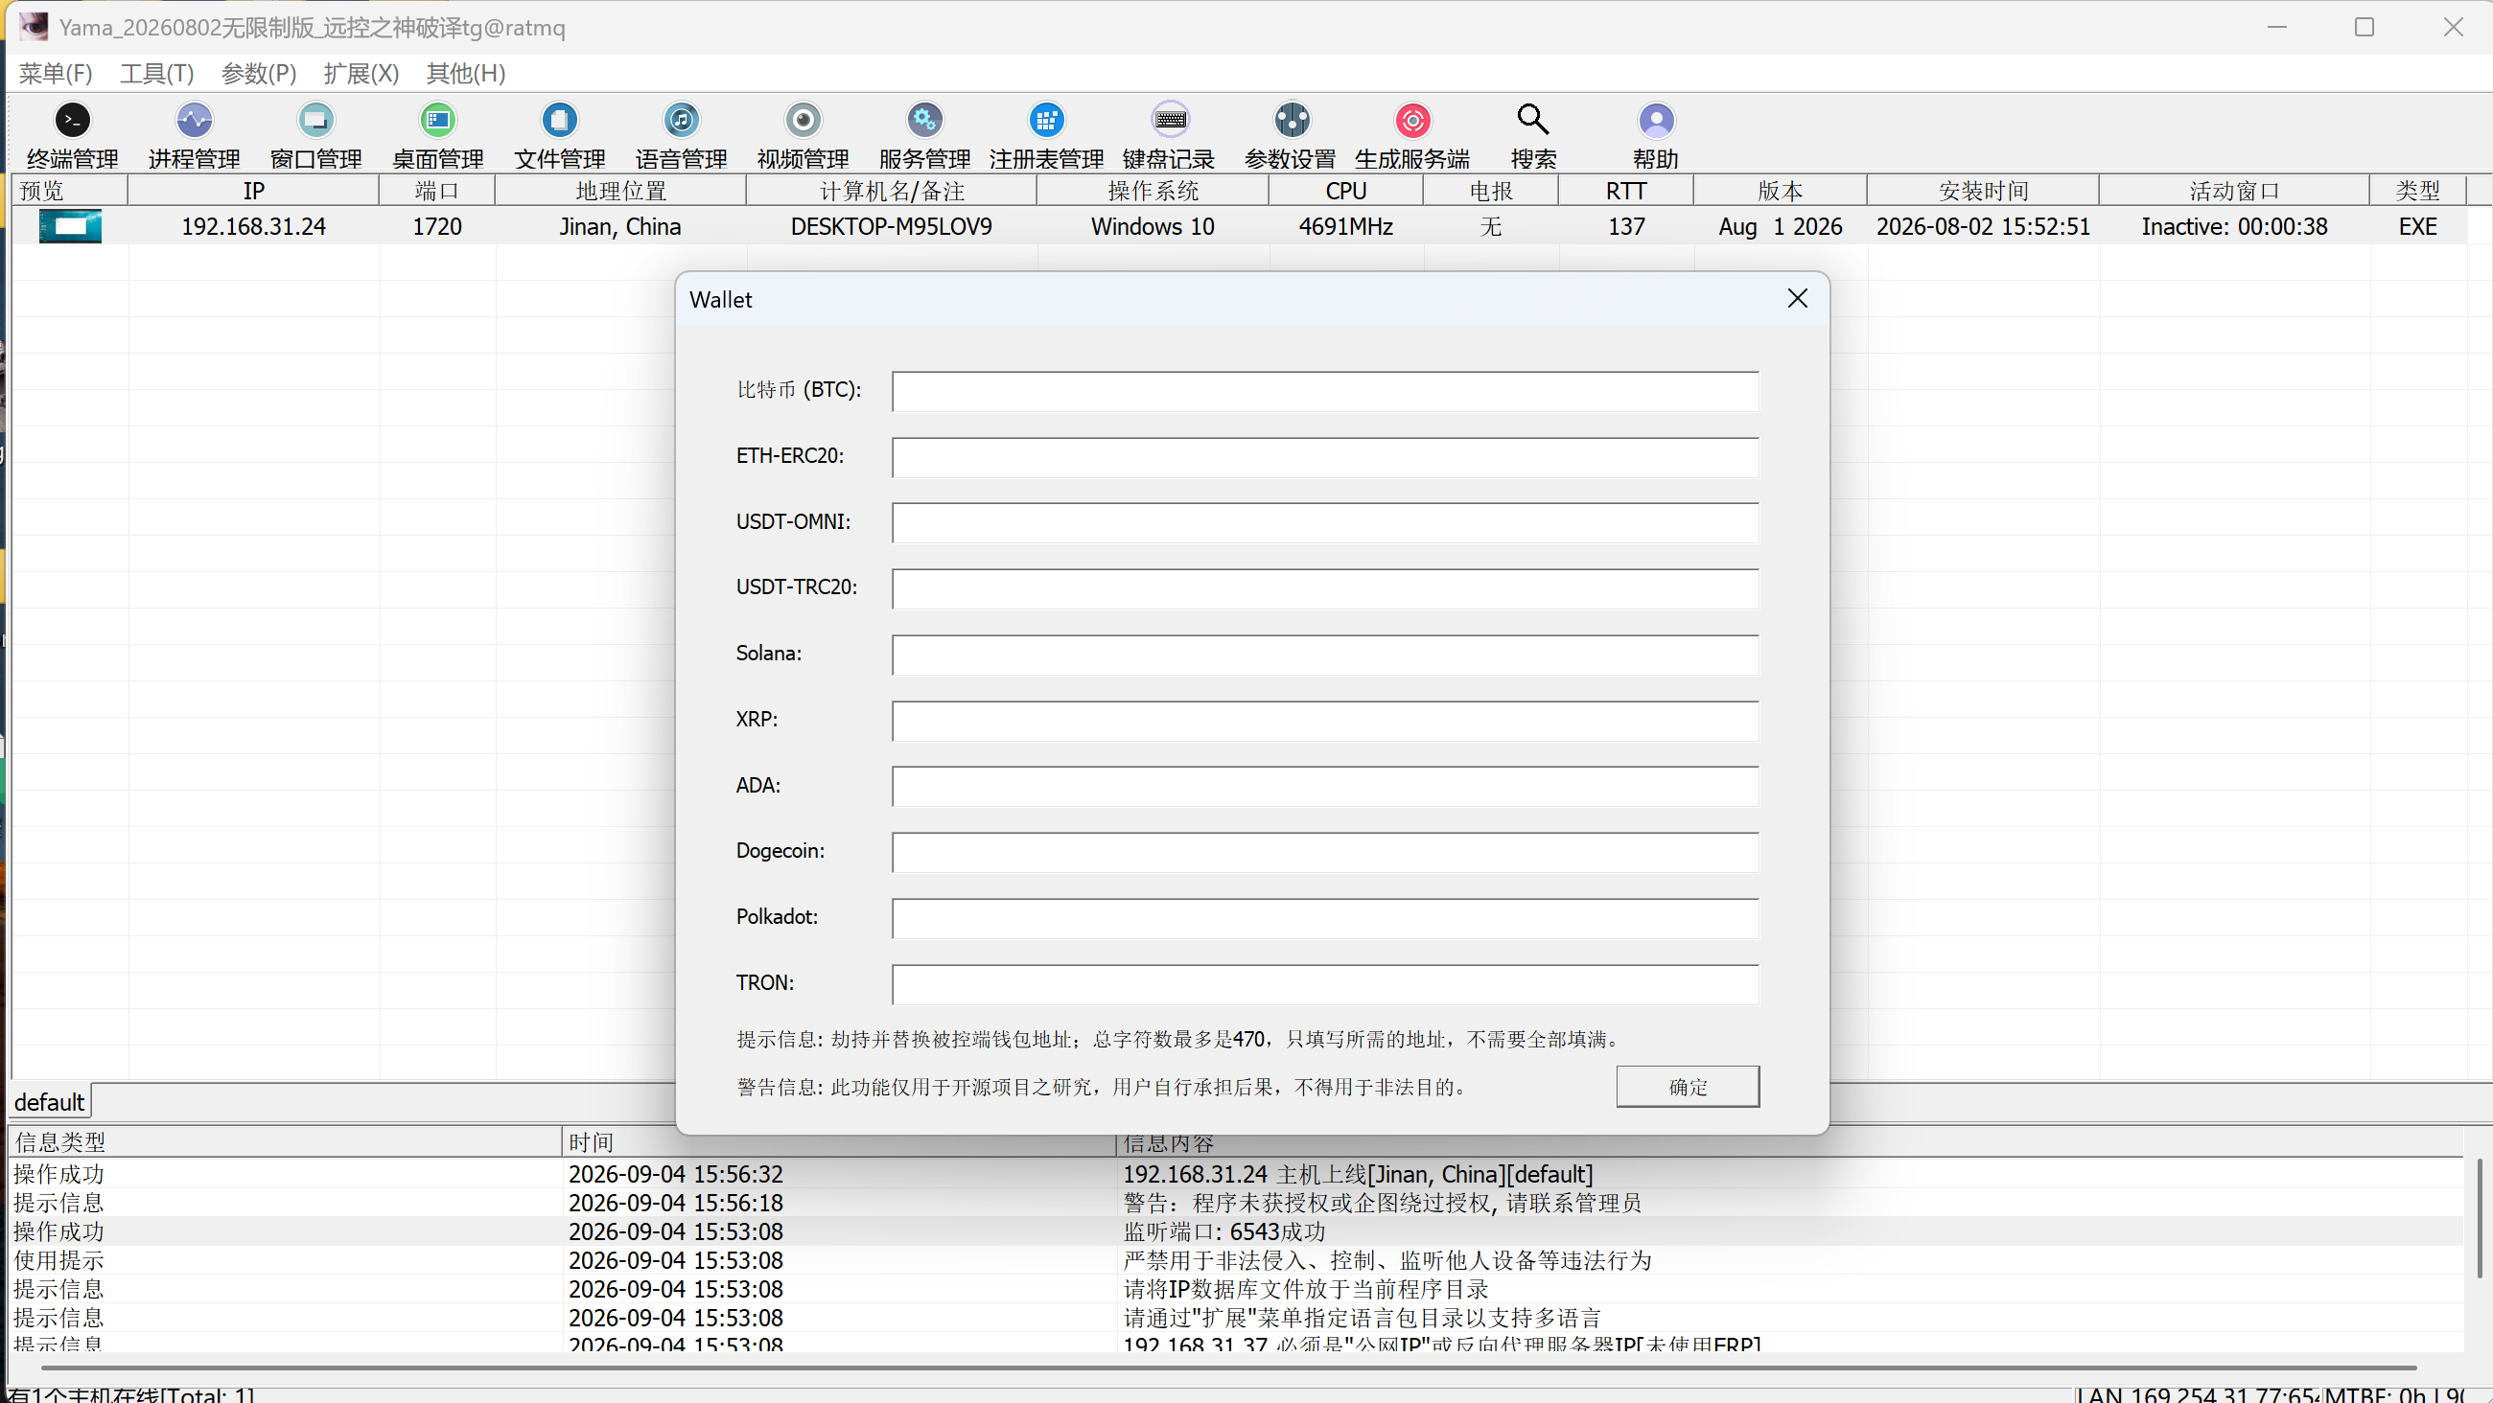Select the default group tab
This screenshot has height=1403, width=2493.
point(49,1102)
